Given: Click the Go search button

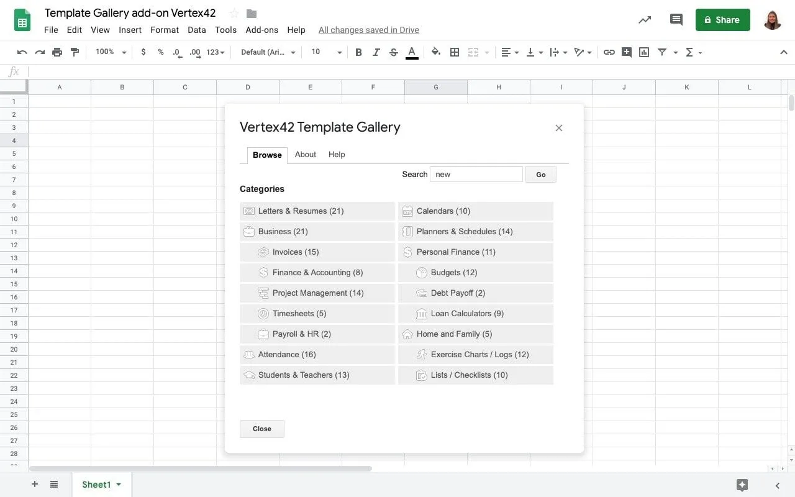Looking at the screenshot, I should click(541, 175).
